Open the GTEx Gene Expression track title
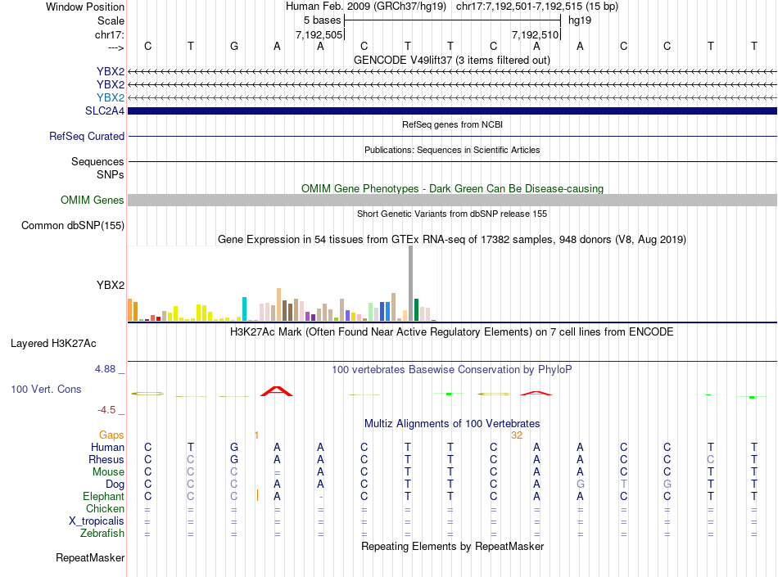778x577 pixels. pyautogui.click(x=452, y=240)
